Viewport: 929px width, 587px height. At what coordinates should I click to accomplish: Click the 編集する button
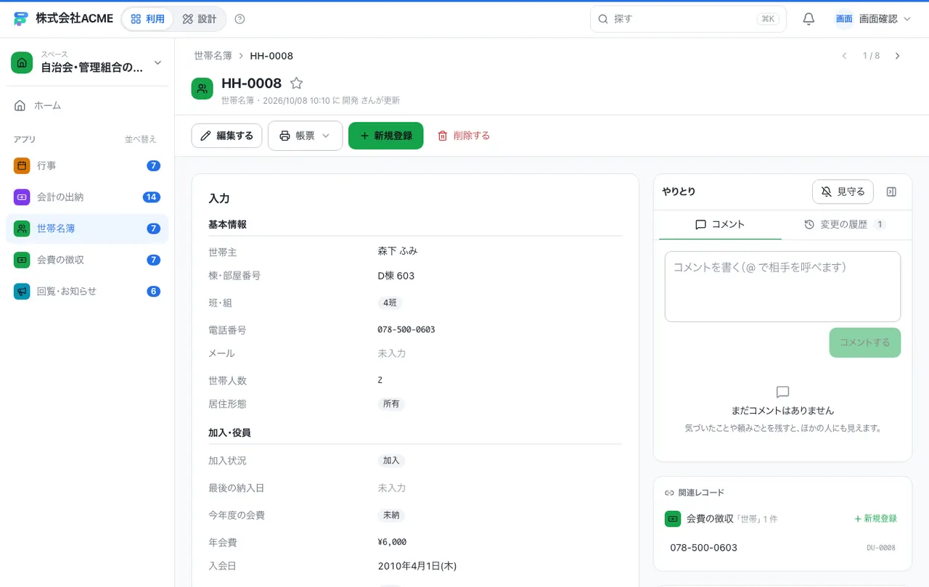pos(226,136)
